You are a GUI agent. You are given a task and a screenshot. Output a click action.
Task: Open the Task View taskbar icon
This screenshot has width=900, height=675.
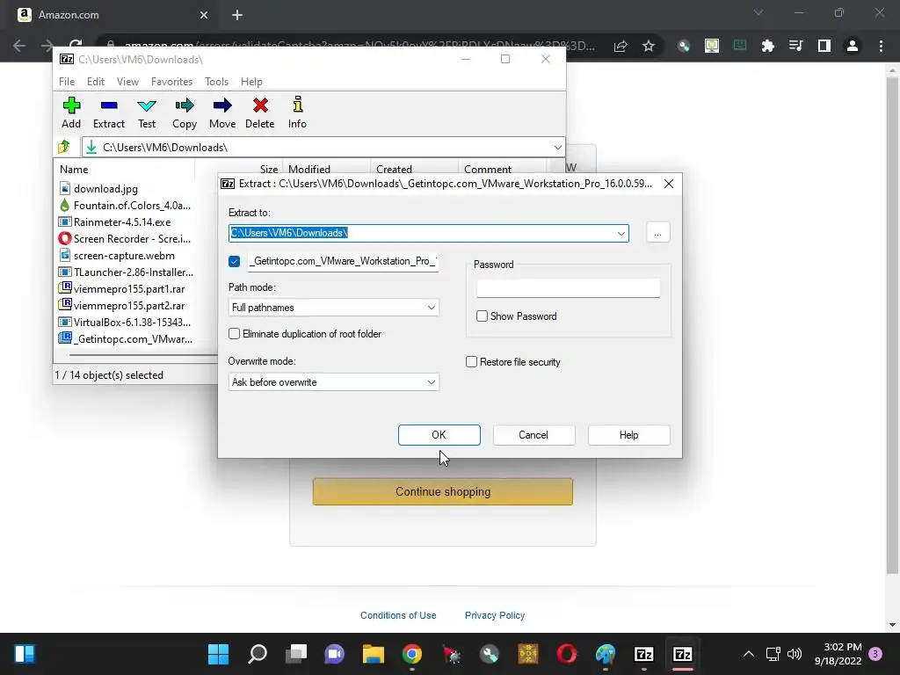pos(296,654)
